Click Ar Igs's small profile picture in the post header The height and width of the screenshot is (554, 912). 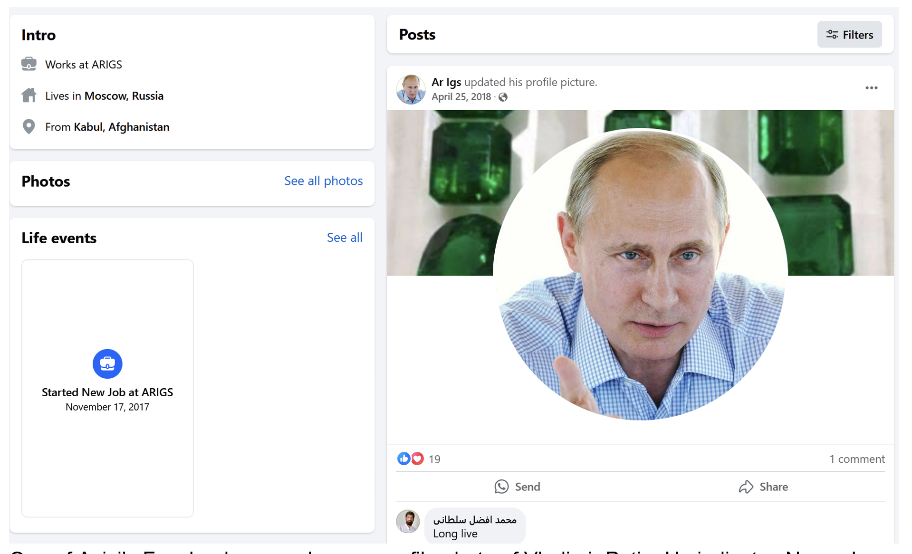410,89
